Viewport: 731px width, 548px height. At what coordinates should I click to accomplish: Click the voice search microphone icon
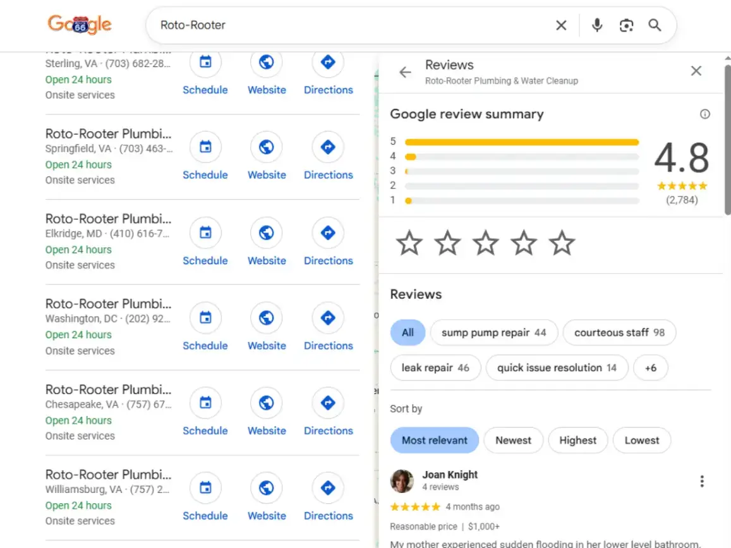click(596, 25)
